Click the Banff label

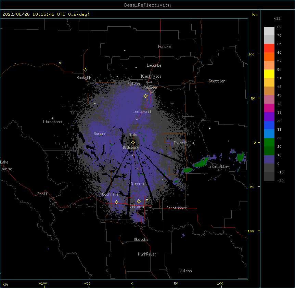[x=42, y=194]
